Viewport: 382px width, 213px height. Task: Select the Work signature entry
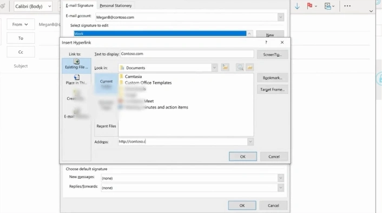(x=160, y=34)
